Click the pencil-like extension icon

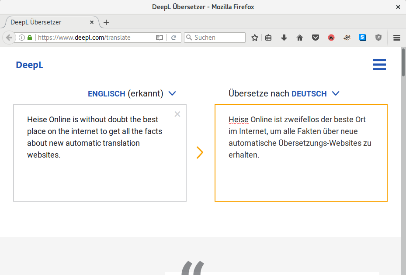point(347,38)
